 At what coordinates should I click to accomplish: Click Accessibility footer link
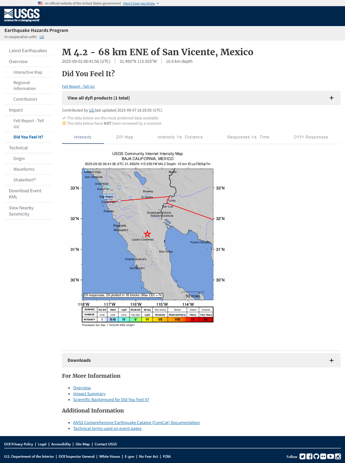(x=61, y=444)
